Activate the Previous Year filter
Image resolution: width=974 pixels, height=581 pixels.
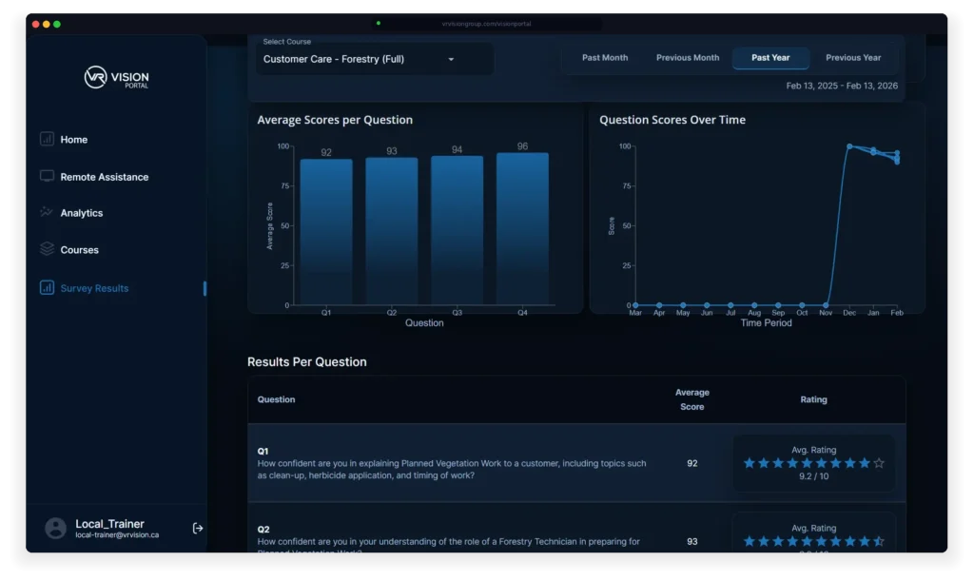click(852, 57)
